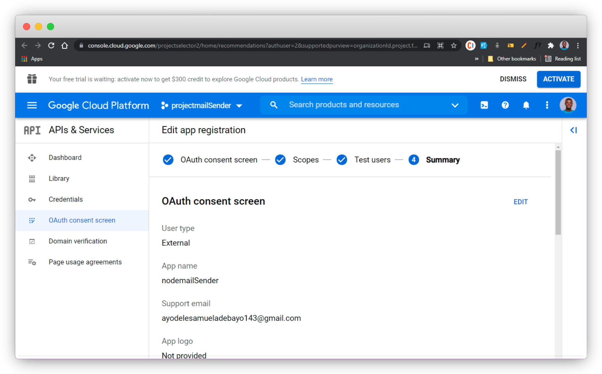
Task: Open Library in the sidebar
Action: (82, 178)
